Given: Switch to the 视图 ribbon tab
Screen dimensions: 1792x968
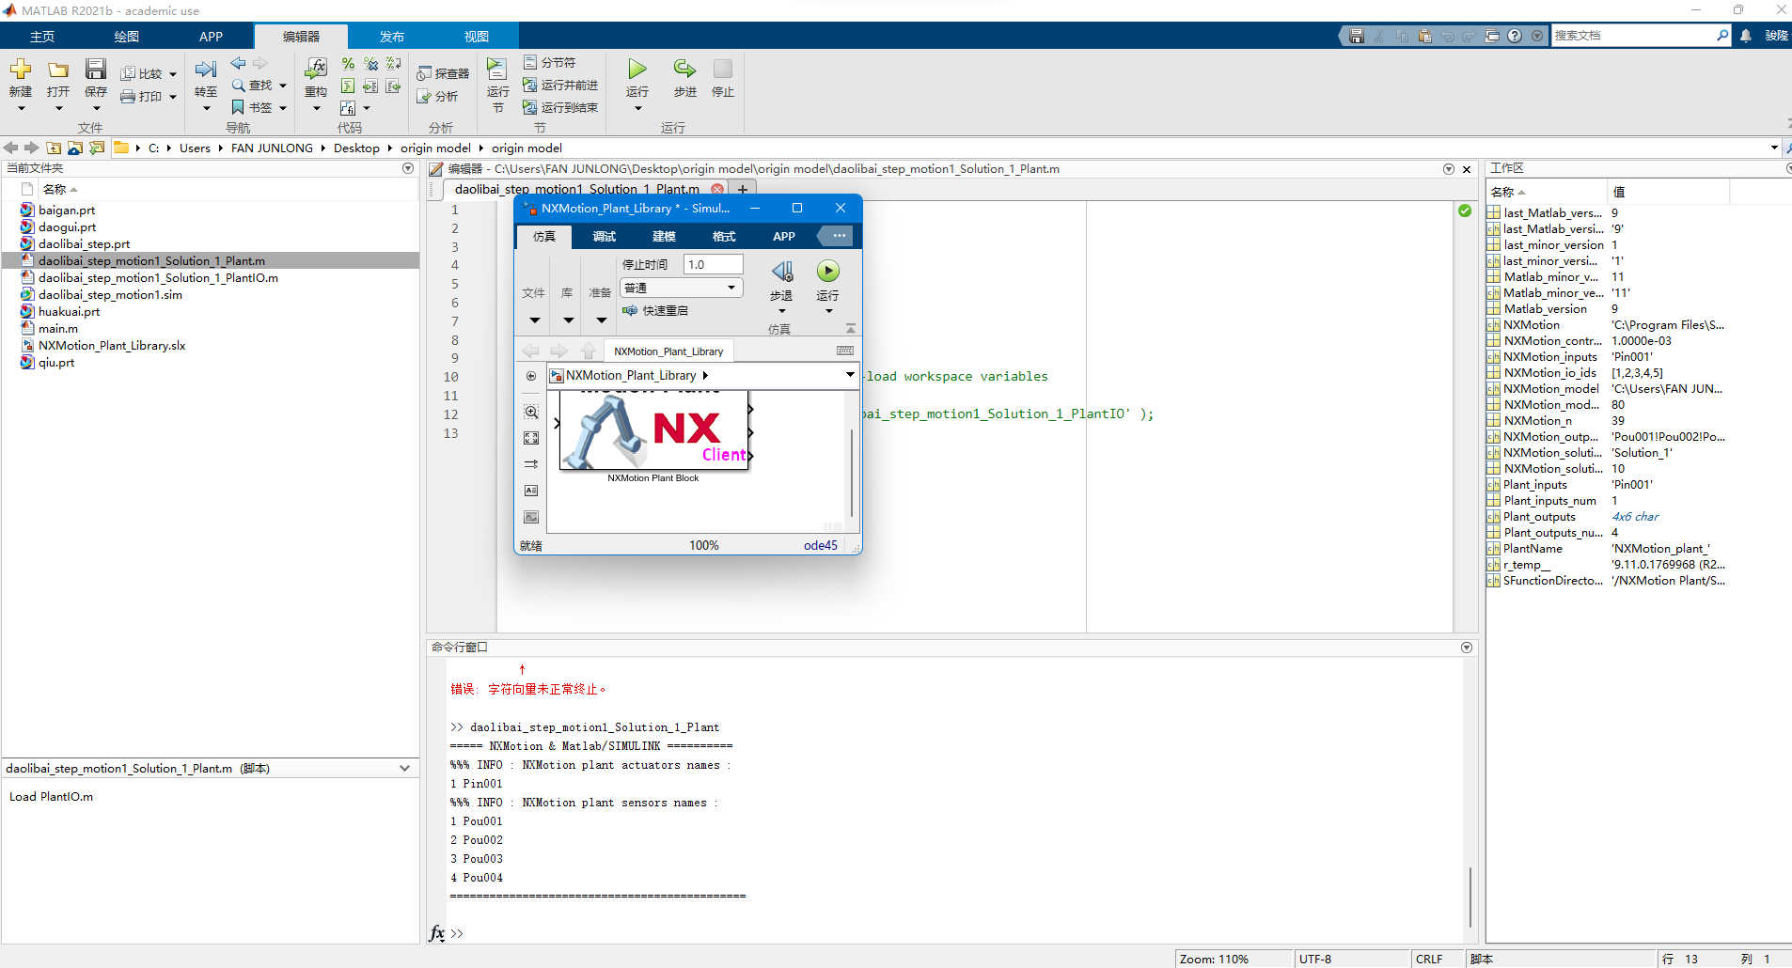Looking at the screenshot, I should [477, 36].
